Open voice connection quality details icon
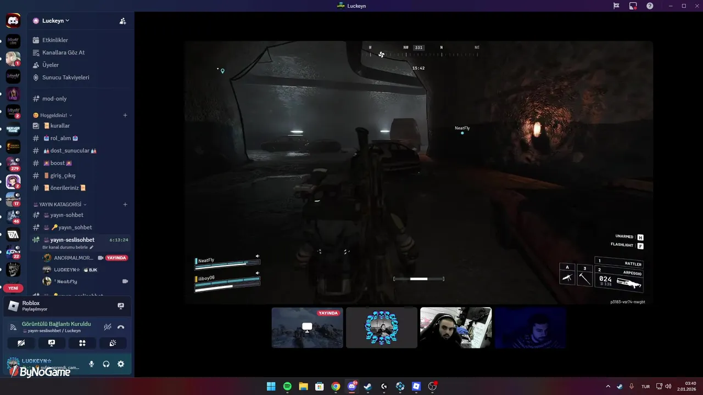 pos(13,327)
